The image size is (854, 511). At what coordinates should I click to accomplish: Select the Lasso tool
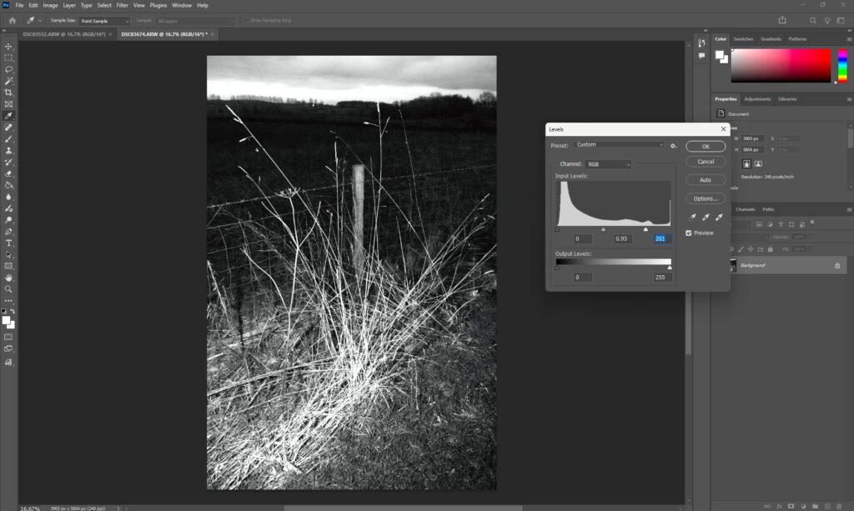pyautogui.click(x=8, y=69)
